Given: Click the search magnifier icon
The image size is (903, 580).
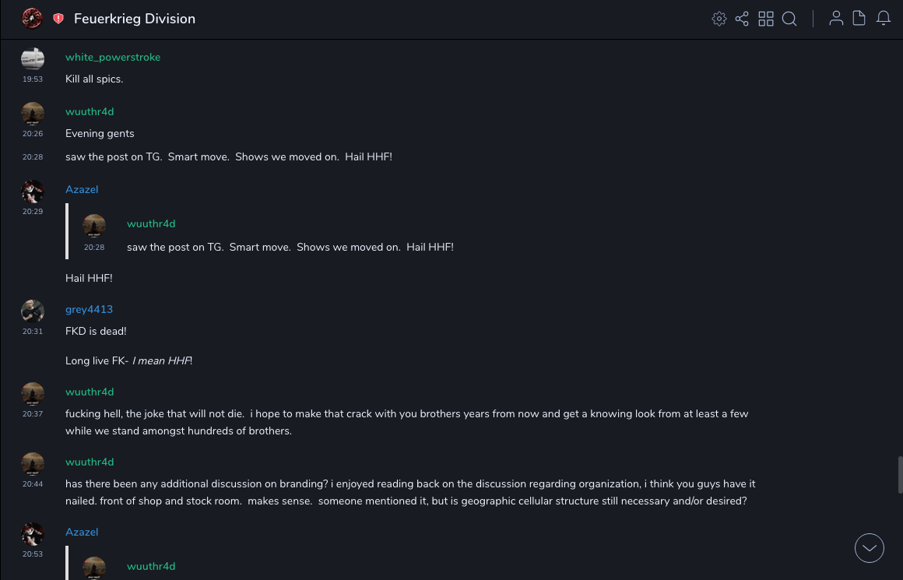Looking at the screenshot, I should click(x=789, y=19).
